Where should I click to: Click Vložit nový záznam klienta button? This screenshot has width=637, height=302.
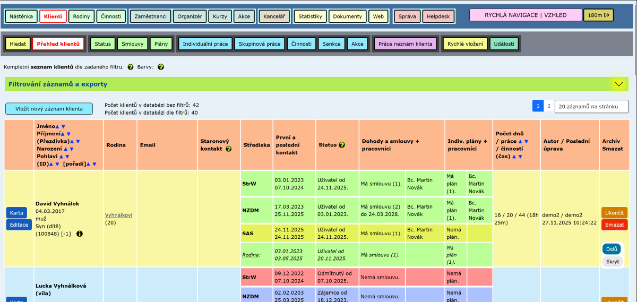49,109
